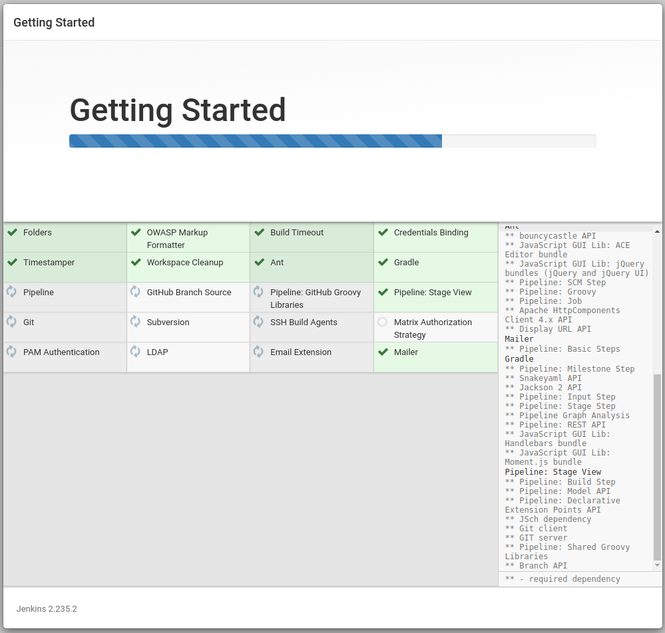Screen dimensions: 665x633
Task: Click the spinner icon beside Email Extension
Action: click(x=259, y=352)
